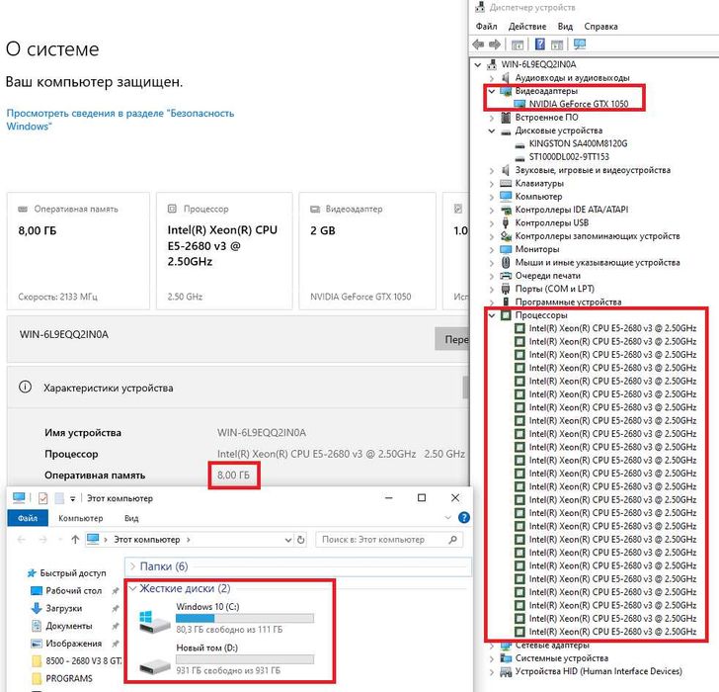Open address bar history dropdown
This screenshot has height=692, width=719.
[x=288, y=540]
